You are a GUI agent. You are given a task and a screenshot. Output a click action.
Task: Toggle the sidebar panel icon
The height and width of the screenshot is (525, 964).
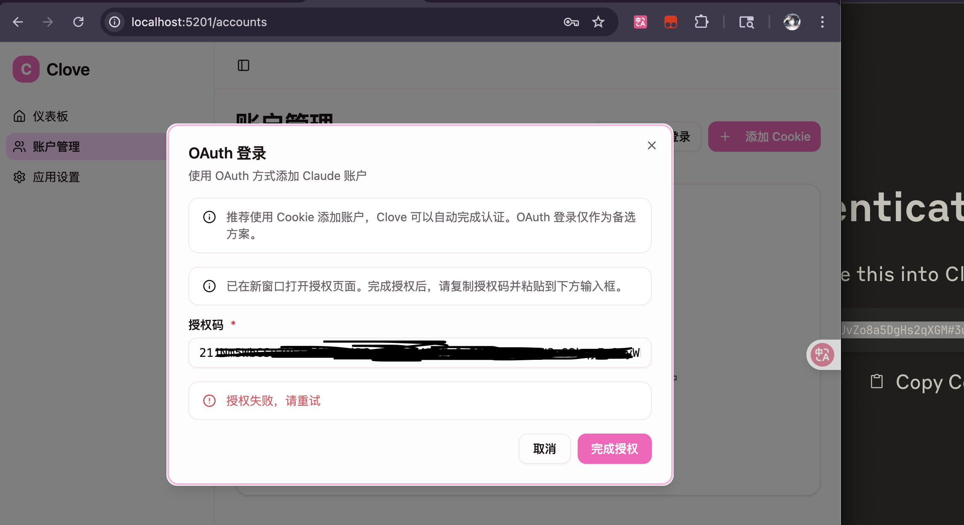(244, 65)
